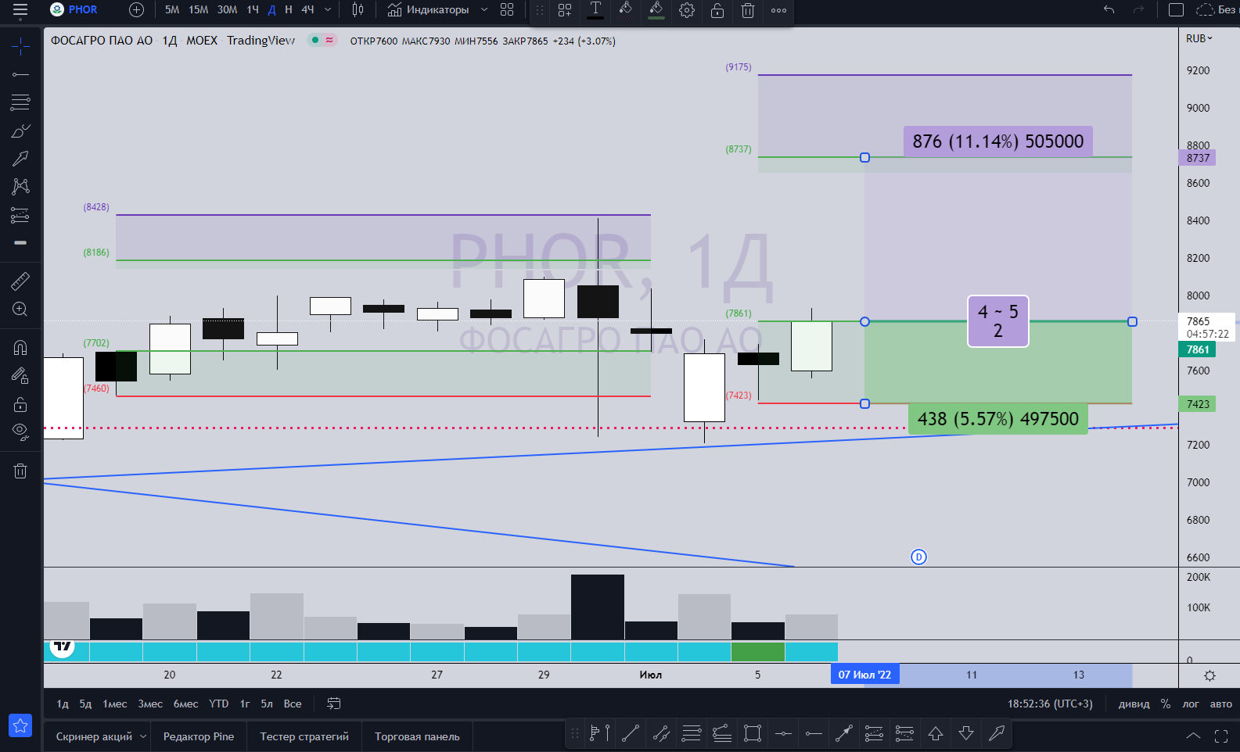Toggle дивид dividend adjustment
The image size is (1240, 752).
click(1134, 704)
